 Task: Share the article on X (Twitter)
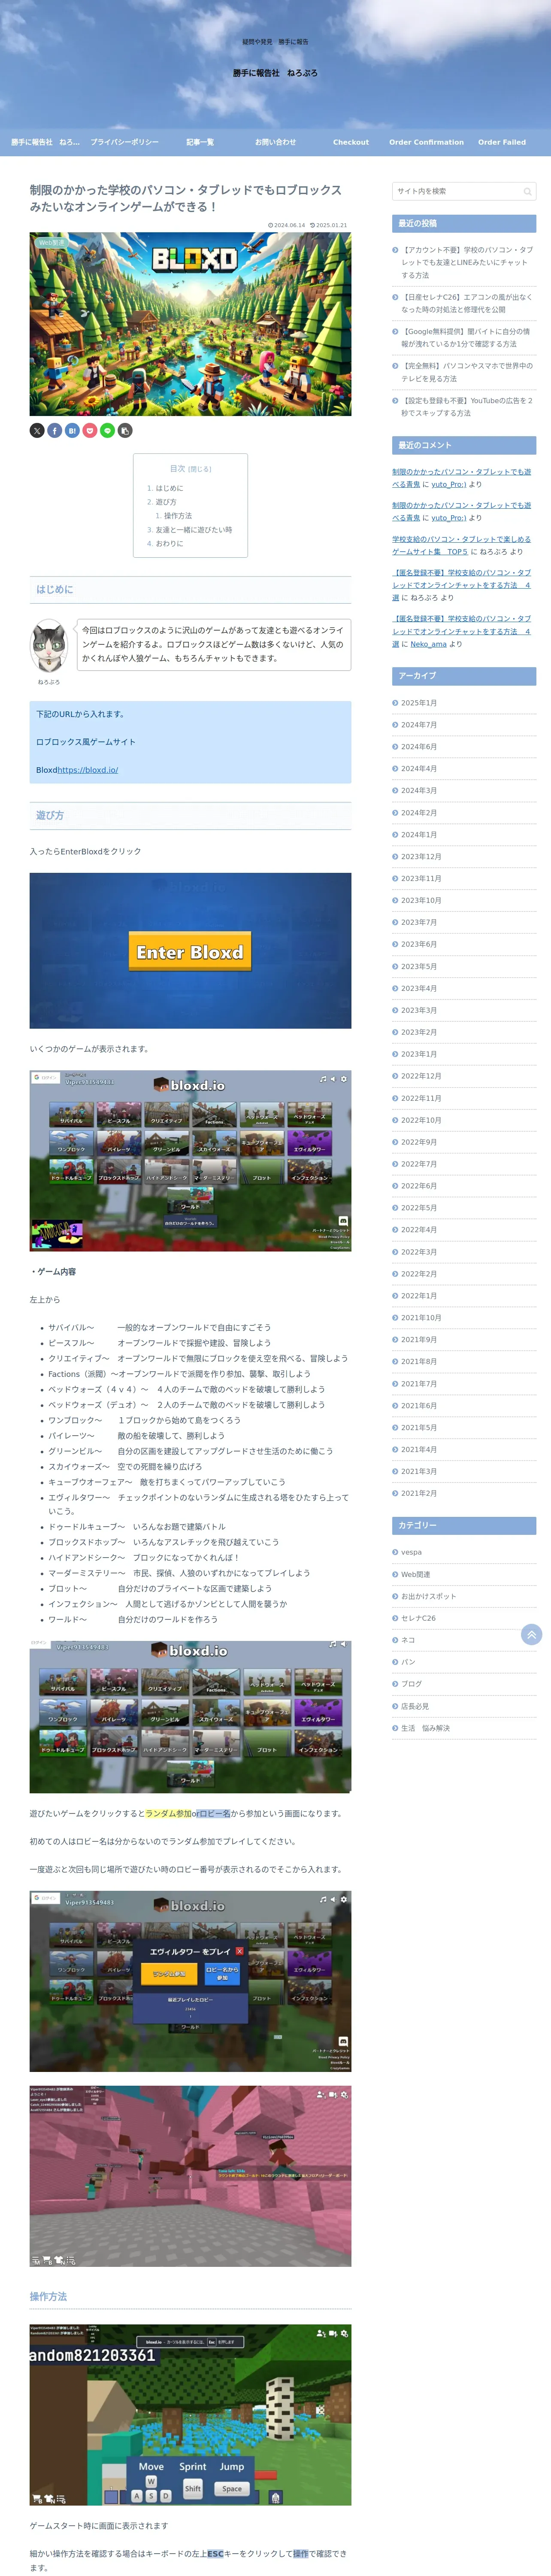(x=37, y=430)
